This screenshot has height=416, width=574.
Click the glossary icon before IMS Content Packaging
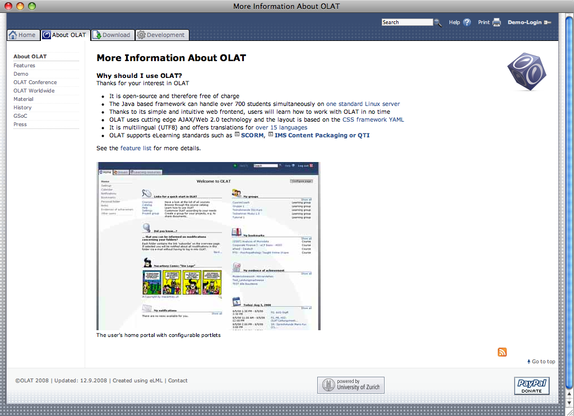click(x=271, y=134)
